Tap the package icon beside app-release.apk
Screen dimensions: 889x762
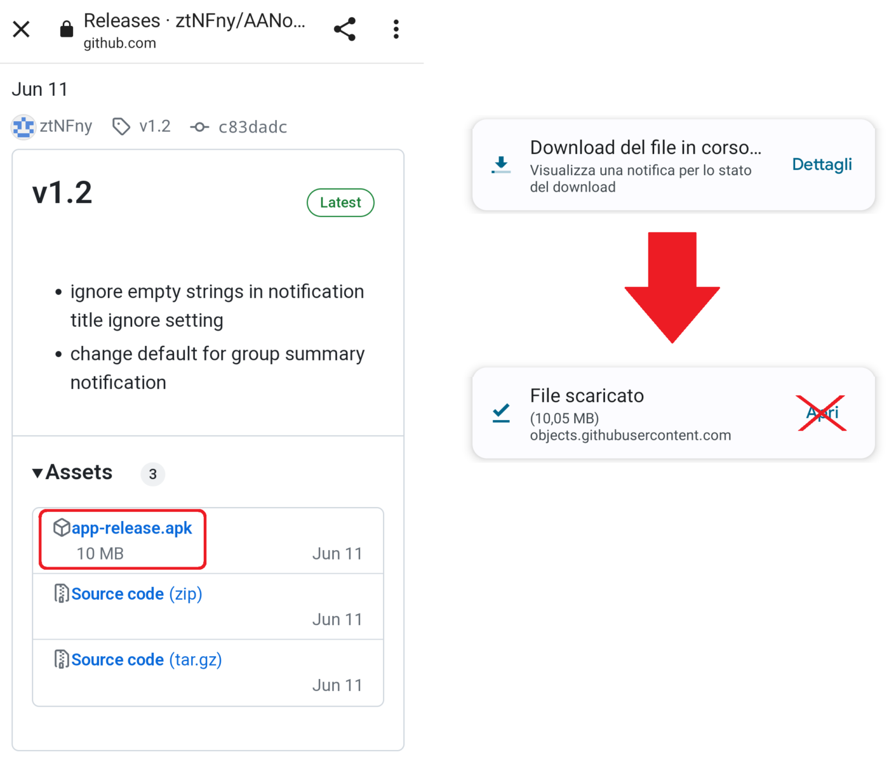click(62, 528)
